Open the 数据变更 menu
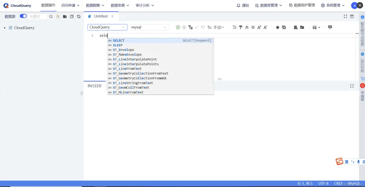The width and height of the screenshot is (365, 187). (120, 5)
